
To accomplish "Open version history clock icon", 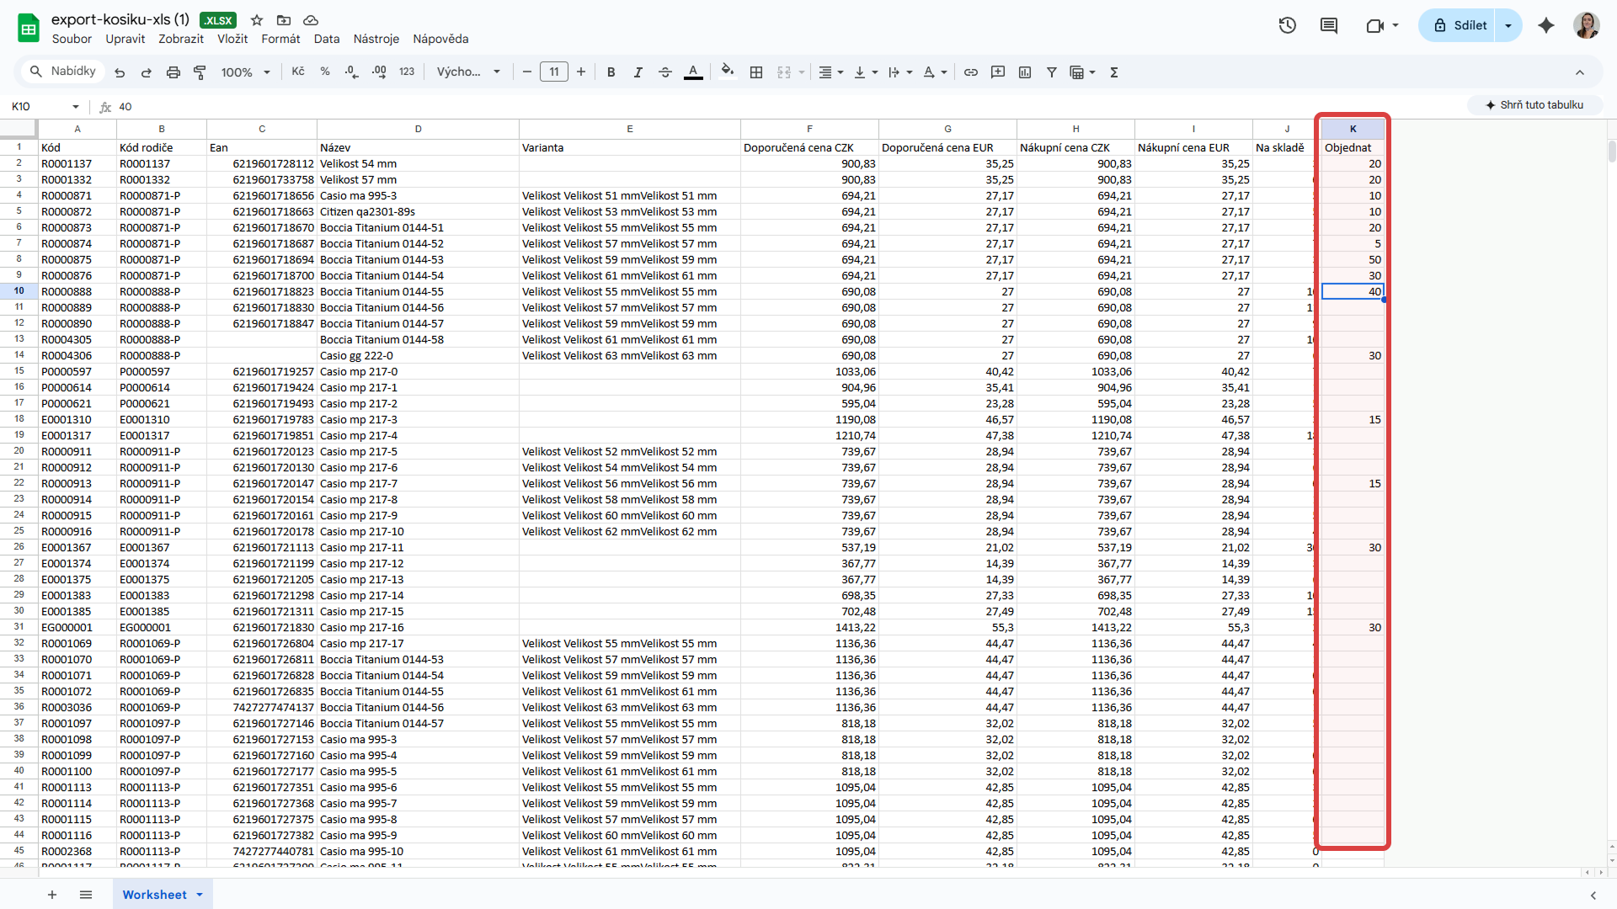I will 1287,25.
